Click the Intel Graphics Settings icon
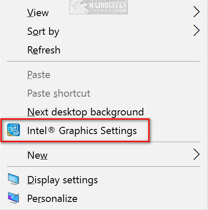Screen dimensions: 208x210 point(14,130)
